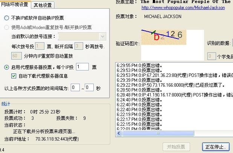Focus the 每个IP投 votes-per-IP field
Viewport: 233px width, 153px height.
coord(82,67)
